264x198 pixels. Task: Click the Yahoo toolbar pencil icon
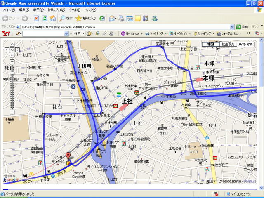pyautogui.click(x=18, y=33)
